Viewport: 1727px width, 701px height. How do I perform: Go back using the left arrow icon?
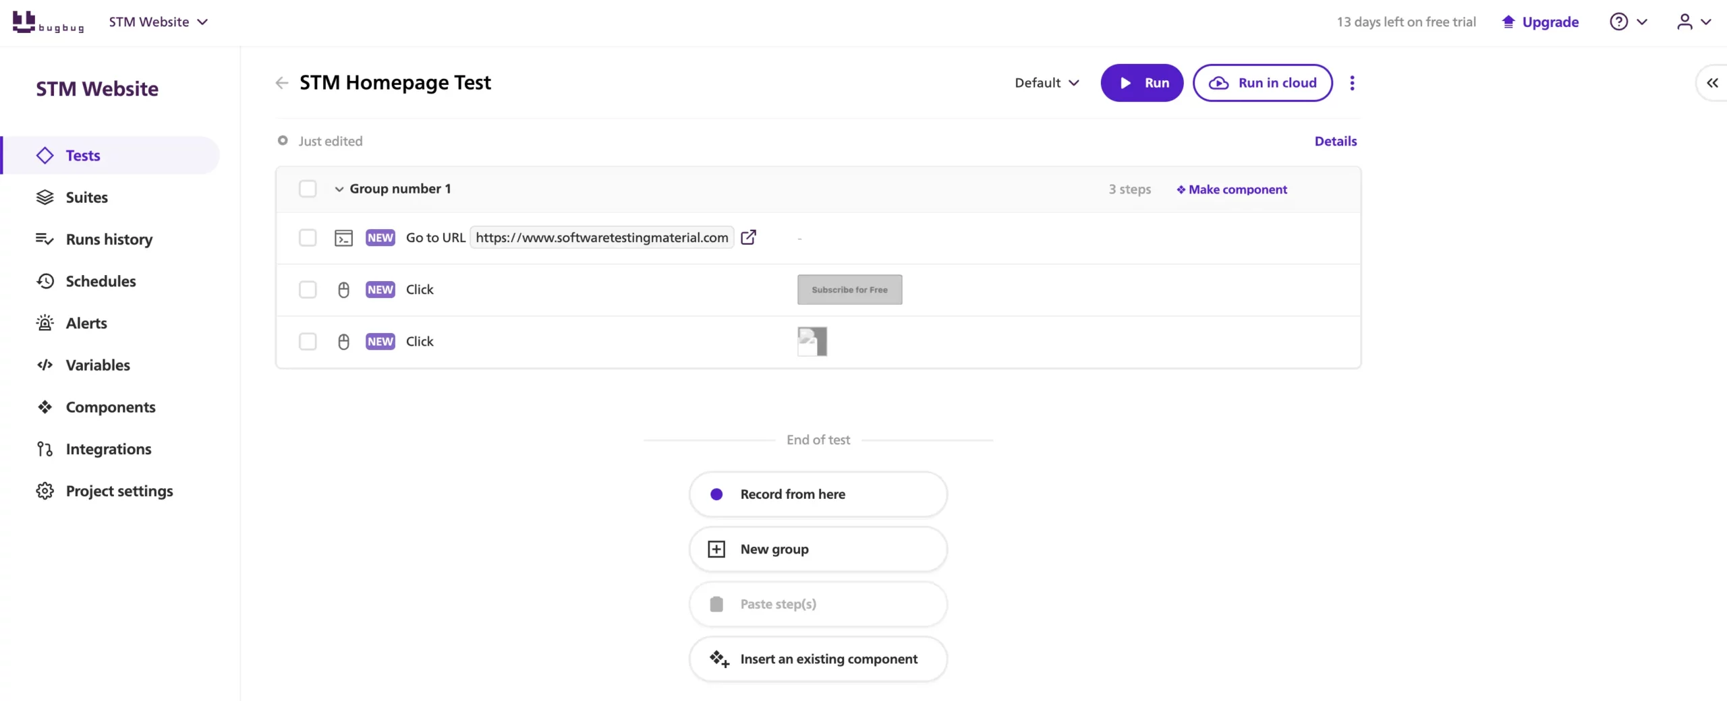click(x=281, y=83)
